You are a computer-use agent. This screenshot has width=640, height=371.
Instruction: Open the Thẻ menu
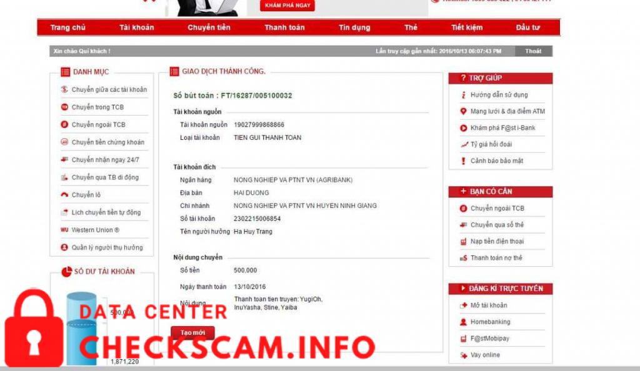coord(411,27)
